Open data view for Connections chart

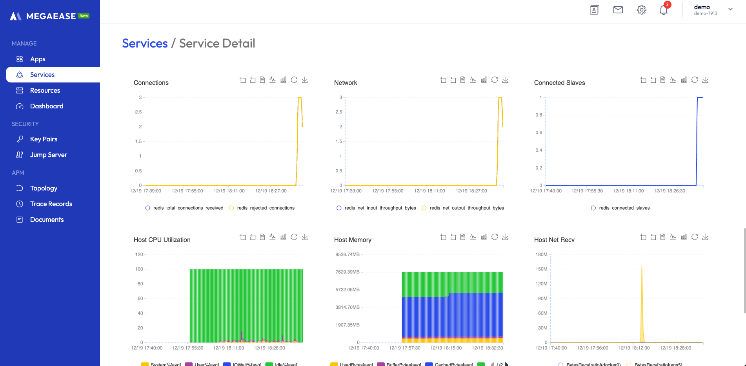(262, 80)
